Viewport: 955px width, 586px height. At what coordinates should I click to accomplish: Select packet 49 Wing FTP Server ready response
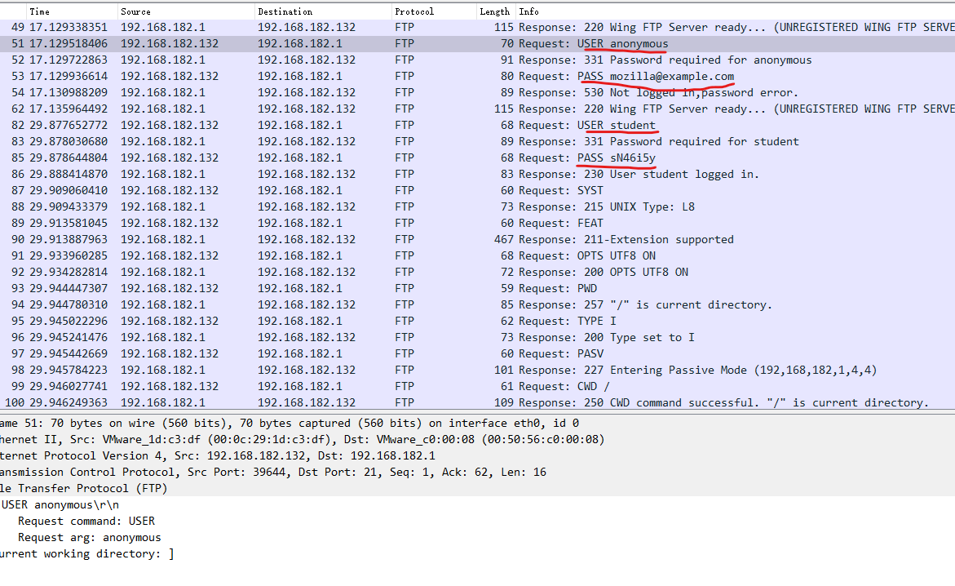pyautogui.click(x=478, y=28)
